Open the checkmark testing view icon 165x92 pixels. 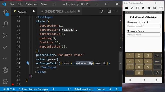pos(5,47)
